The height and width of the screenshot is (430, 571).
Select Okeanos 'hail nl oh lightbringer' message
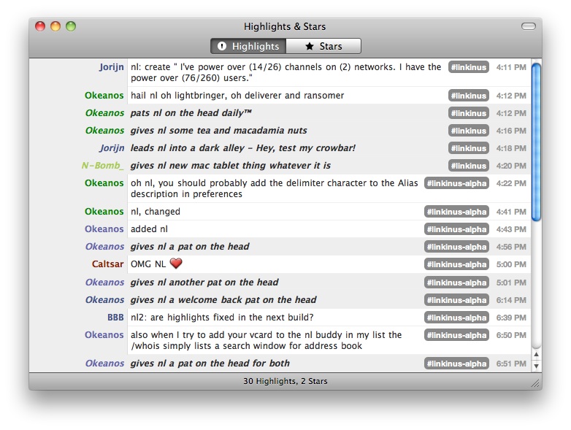tap(237, 96)
